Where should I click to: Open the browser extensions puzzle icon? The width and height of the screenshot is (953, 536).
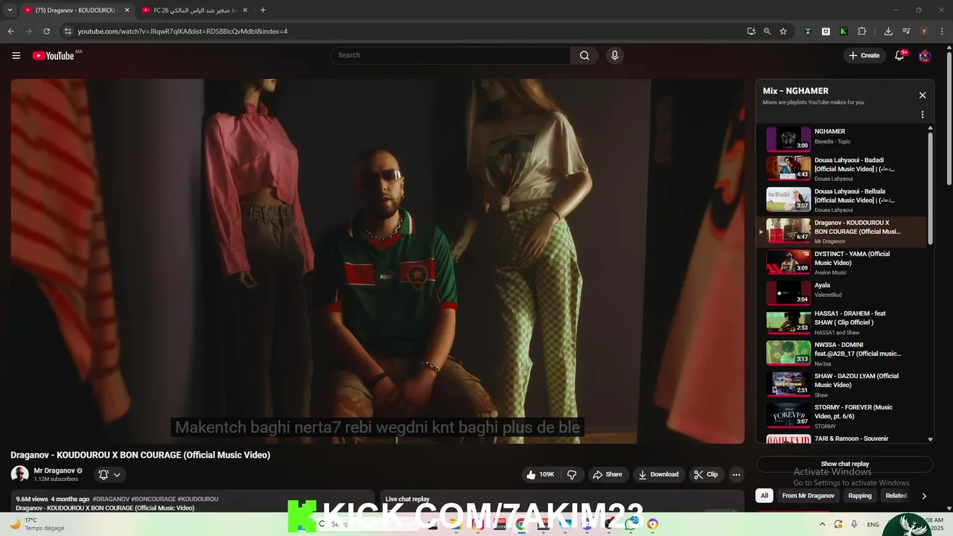click(862, 31)
